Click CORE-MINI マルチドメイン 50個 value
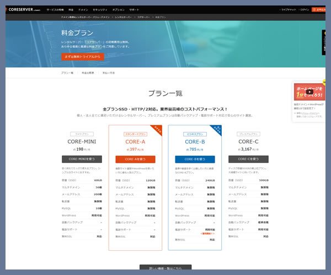The width and height of the screenshot is (331, 275). [x=99, y=187]
